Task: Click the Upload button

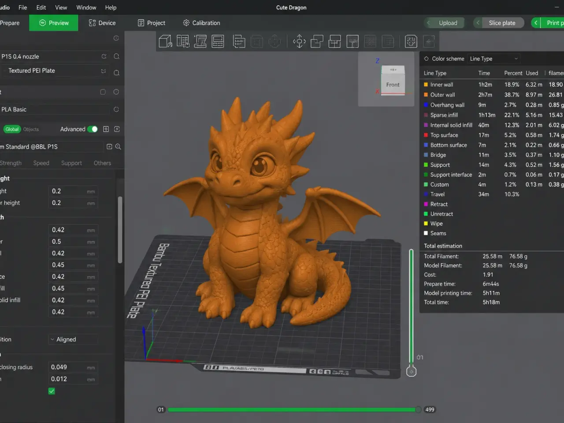Action: 444,23
